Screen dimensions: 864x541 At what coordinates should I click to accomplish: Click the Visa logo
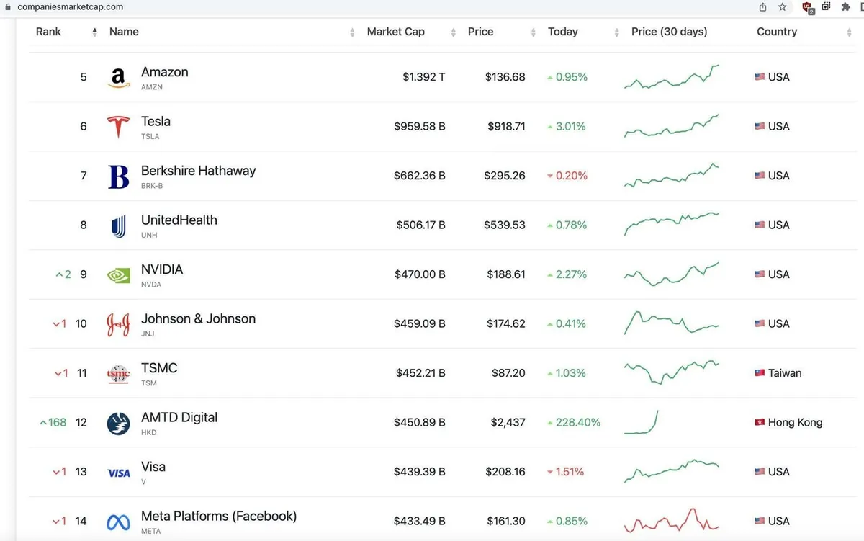[x=118, y=471]
